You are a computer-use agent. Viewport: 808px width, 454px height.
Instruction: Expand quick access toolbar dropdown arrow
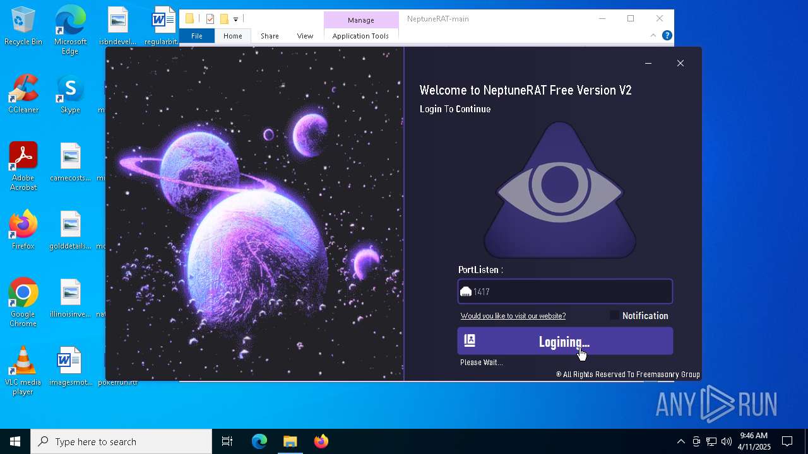coord(235,20)
